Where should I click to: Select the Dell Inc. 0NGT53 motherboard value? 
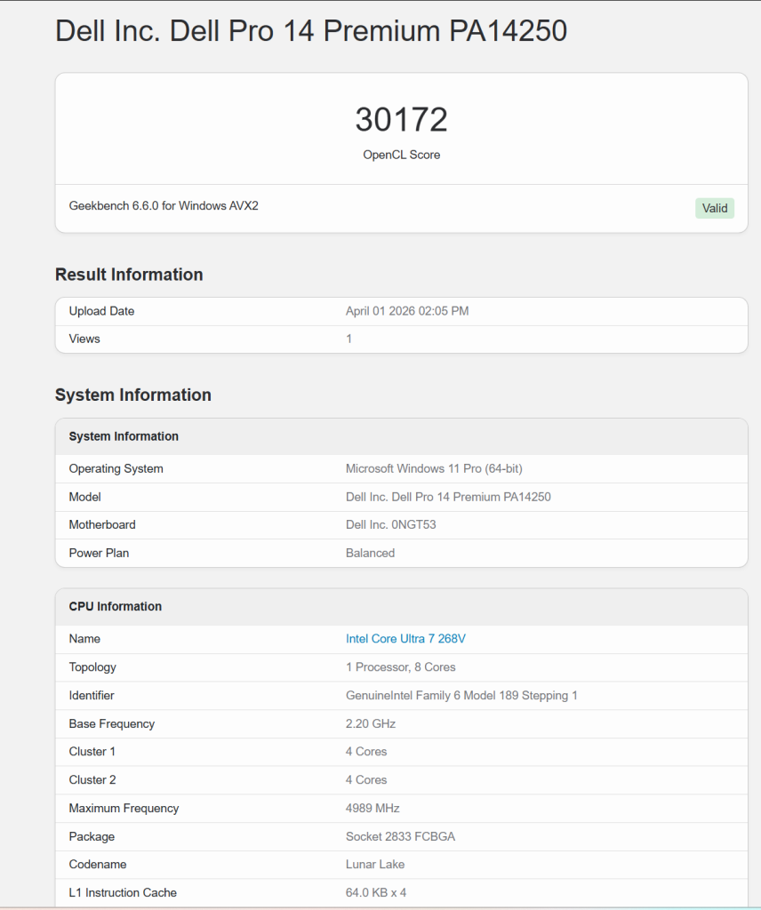[x=390, y=524]
